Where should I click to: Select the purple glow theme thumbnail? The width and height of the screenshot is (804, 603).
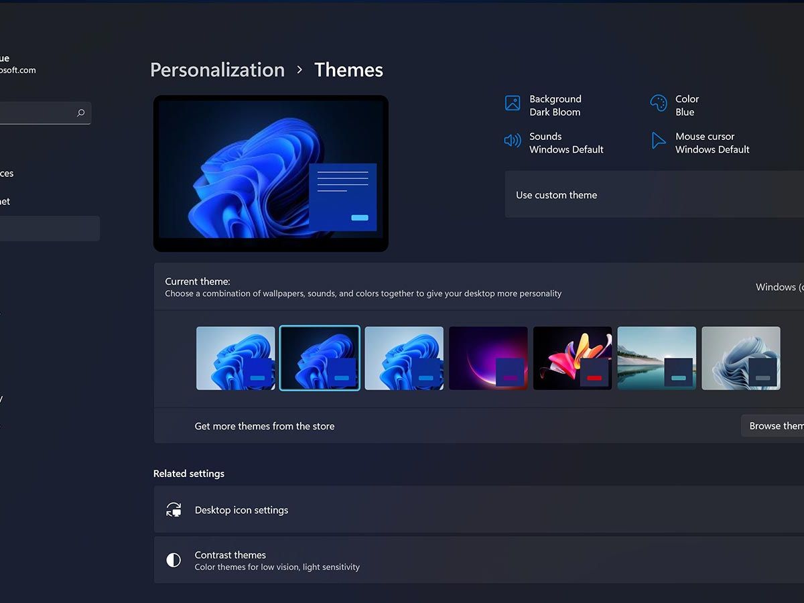(x=488, y=358)
